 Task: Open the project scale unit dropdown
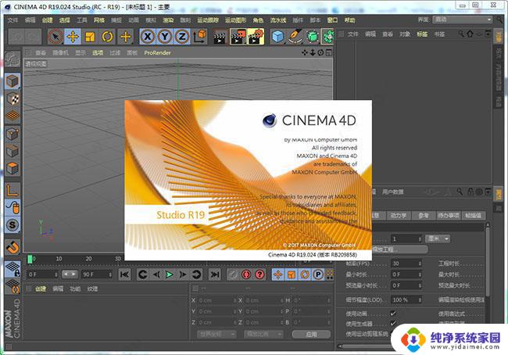tap(438, 239)
